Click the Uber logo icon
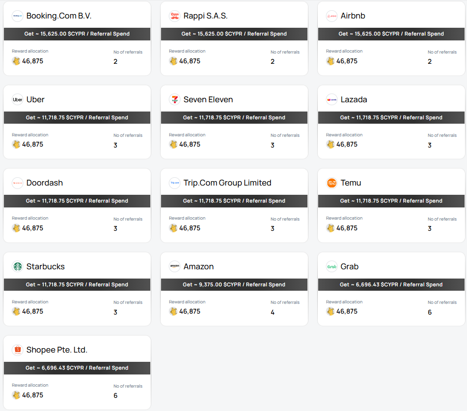 pos(18,99)
